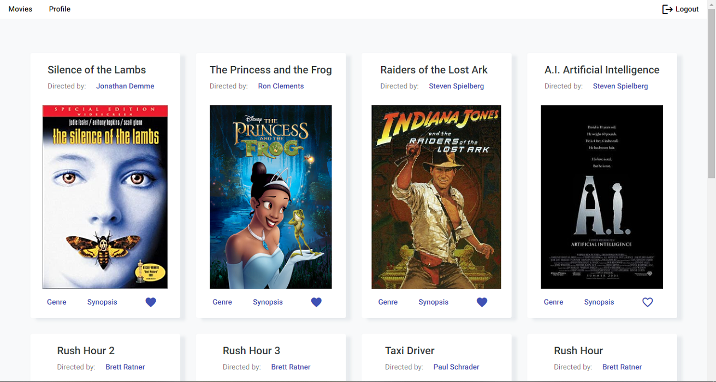
Task: Click the A.I. movie poster image
Action: click(x=601, y=196)
